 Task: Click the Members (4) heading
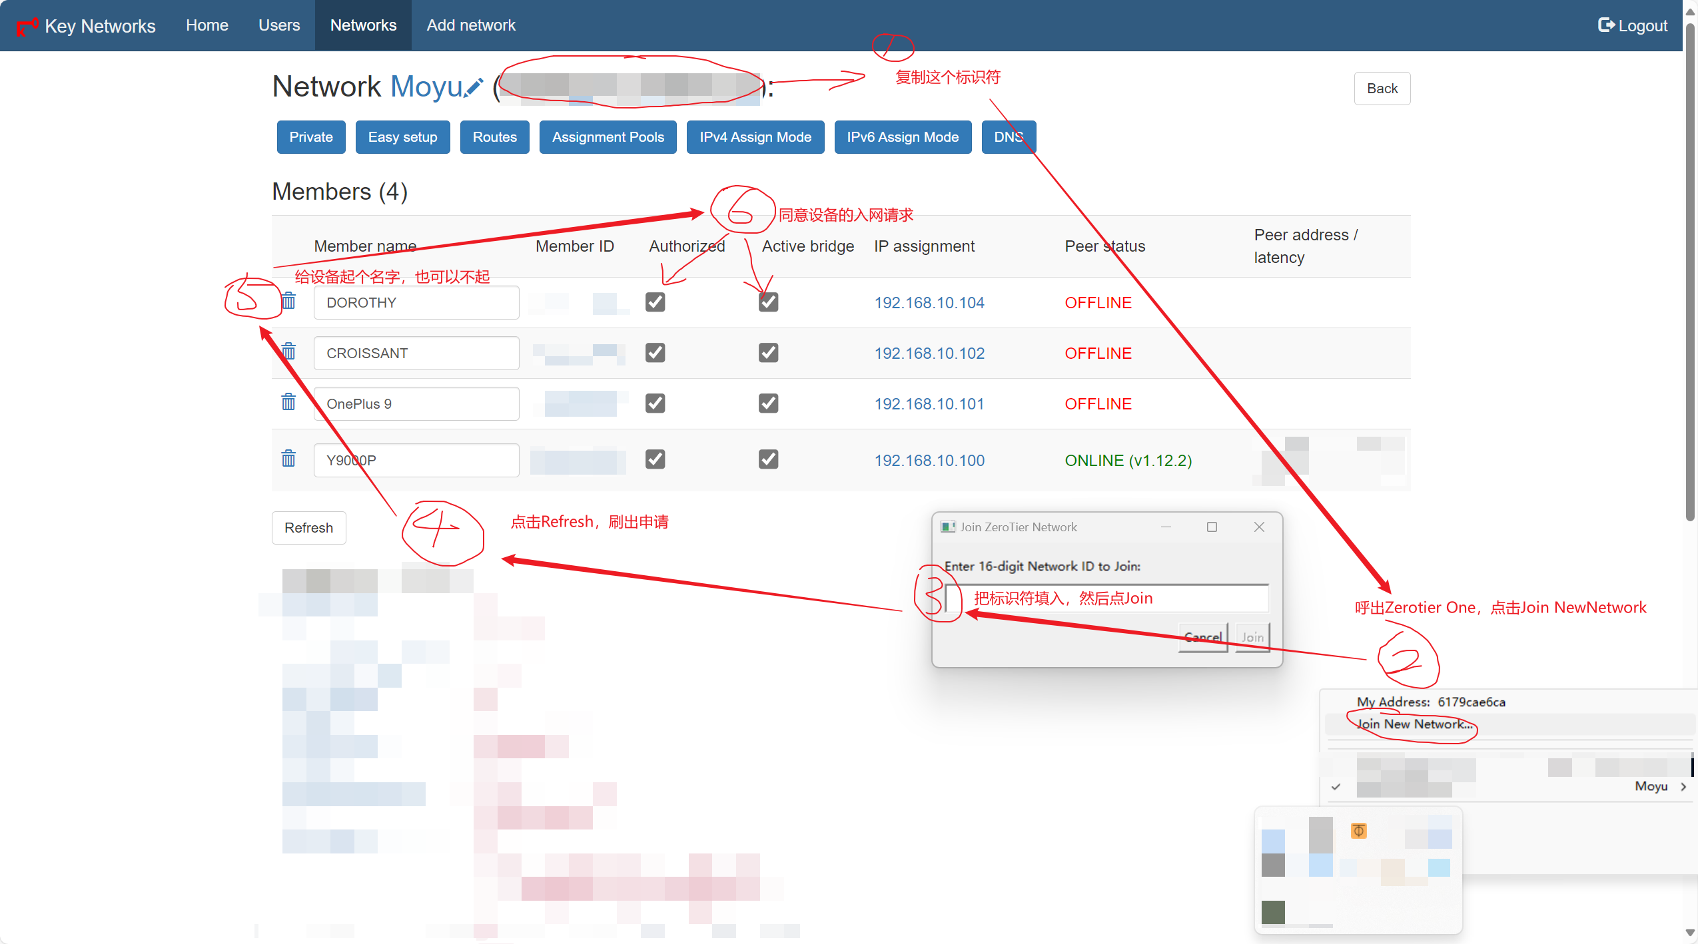340,192
